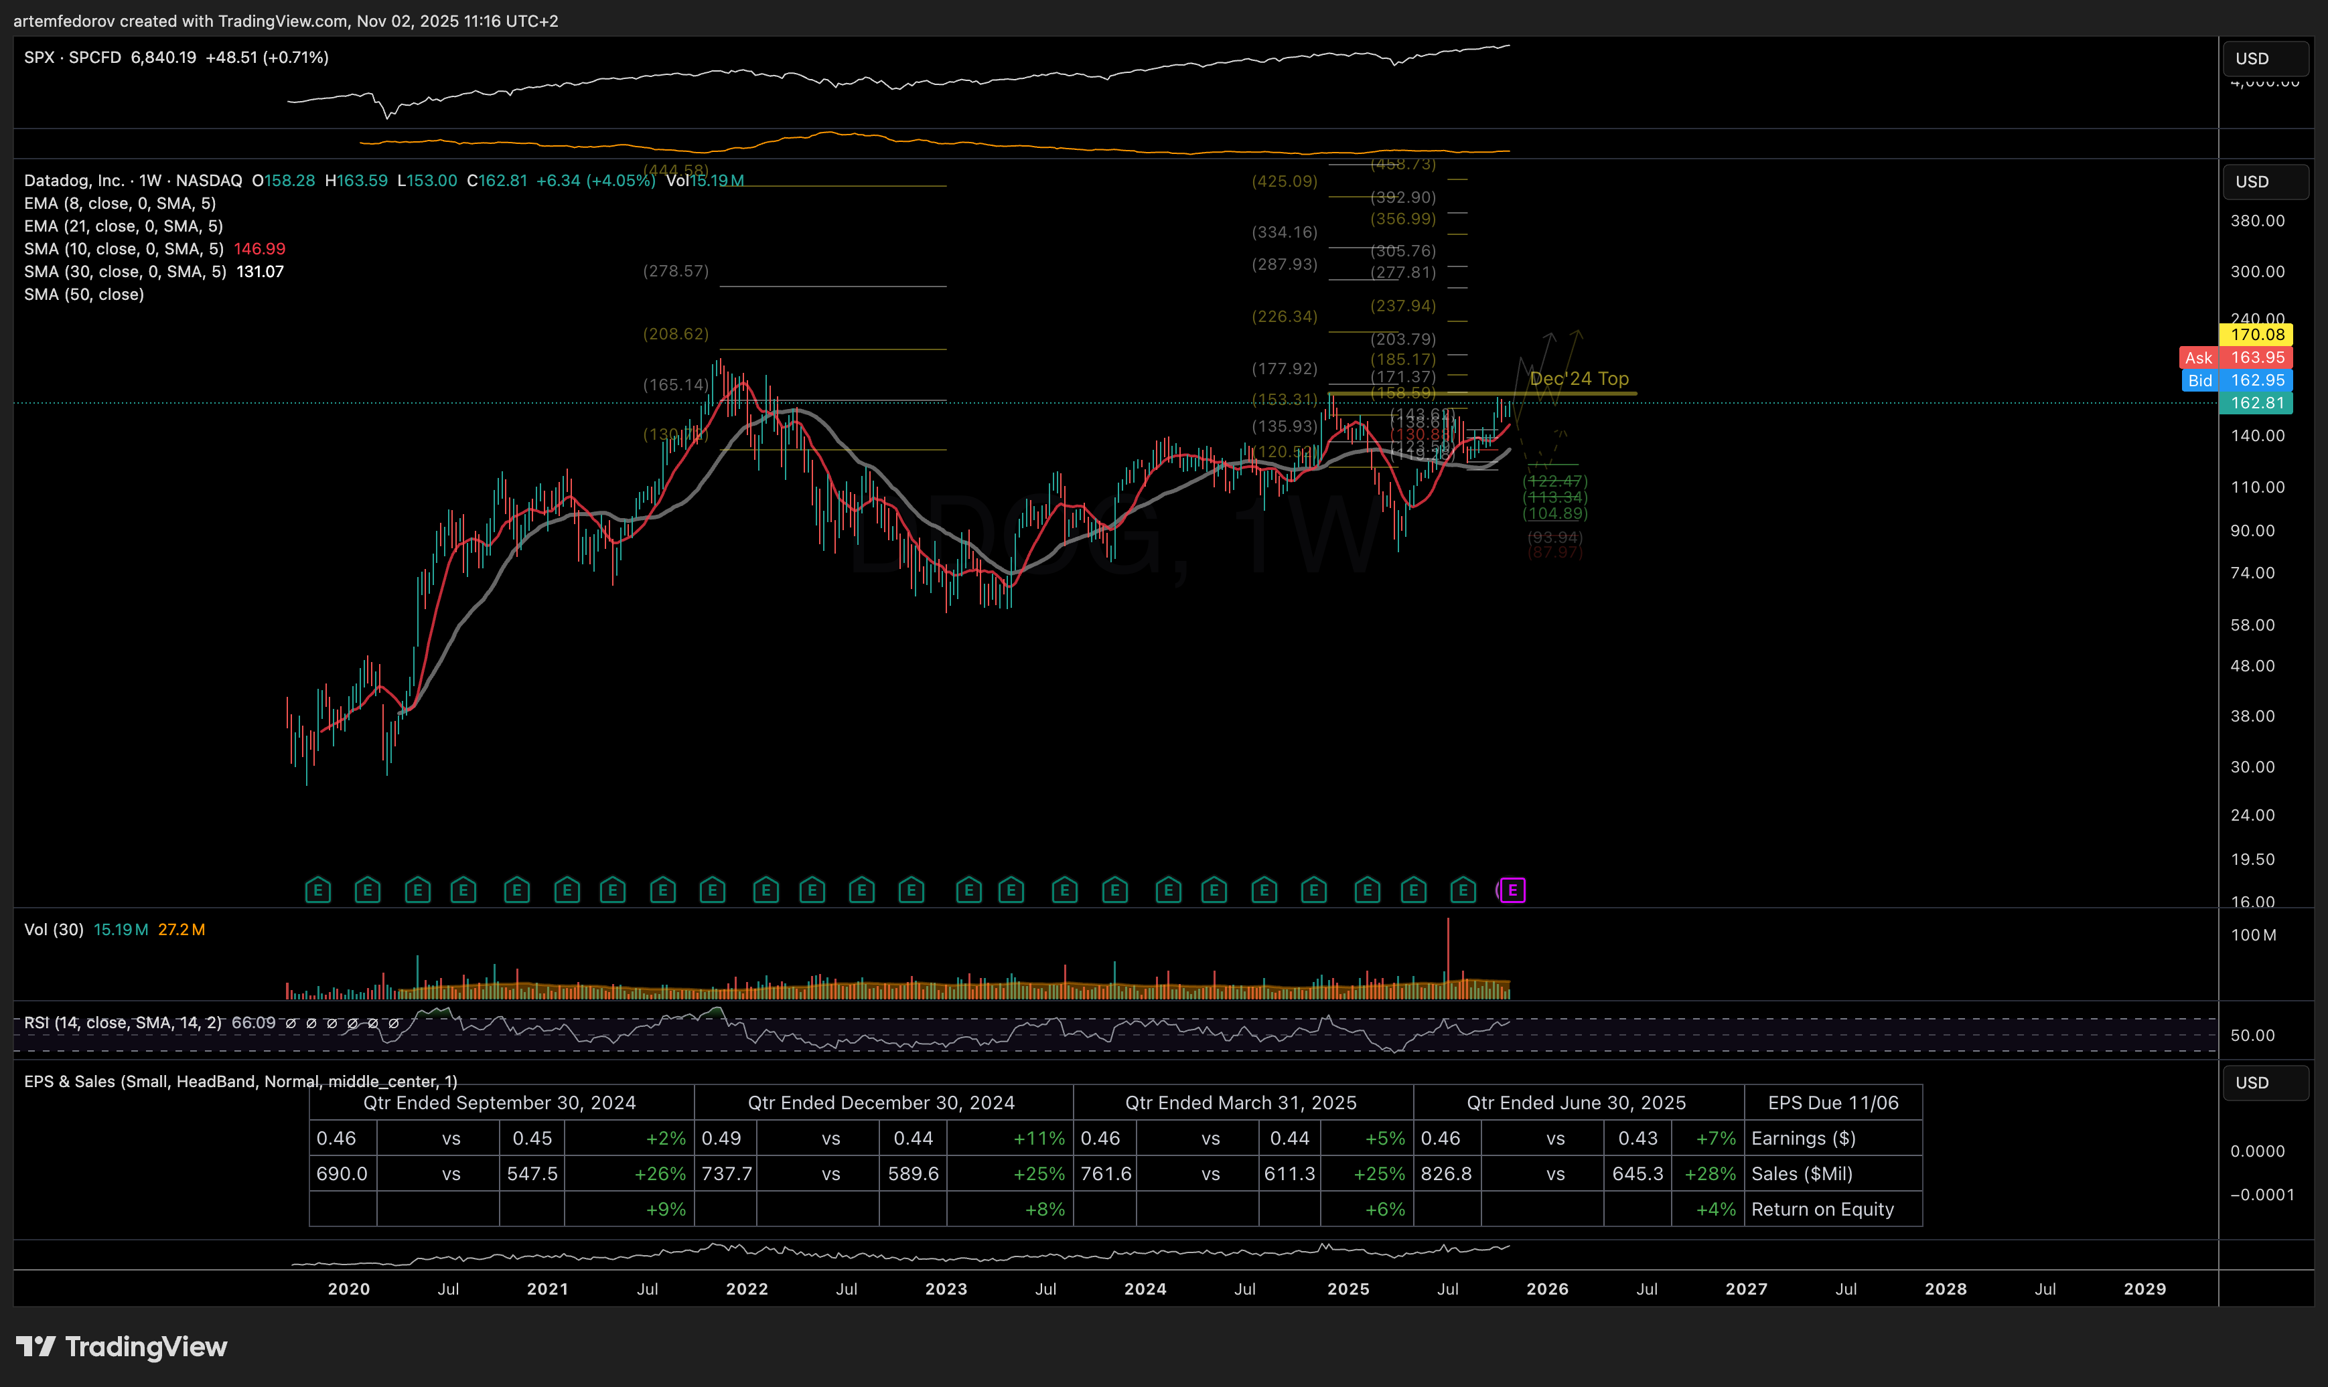
Task: Click the 27.2M volume average value
Action: coord(181,929)
